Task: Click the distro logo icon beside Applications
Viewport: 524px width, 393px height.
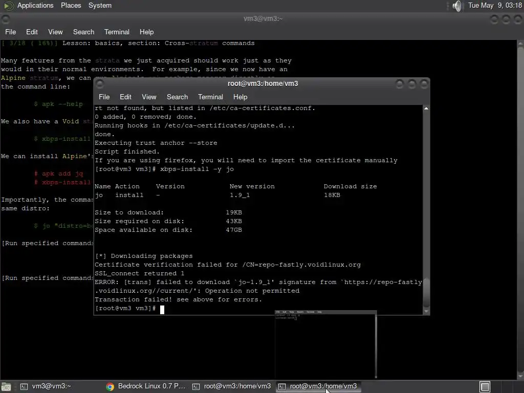Action: [8, 5]
